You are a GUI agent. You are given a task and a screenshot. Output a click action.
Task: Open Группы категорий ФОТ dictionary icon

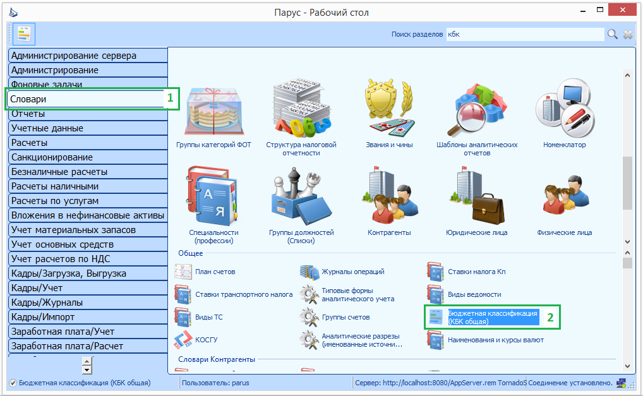coord(213,112)
